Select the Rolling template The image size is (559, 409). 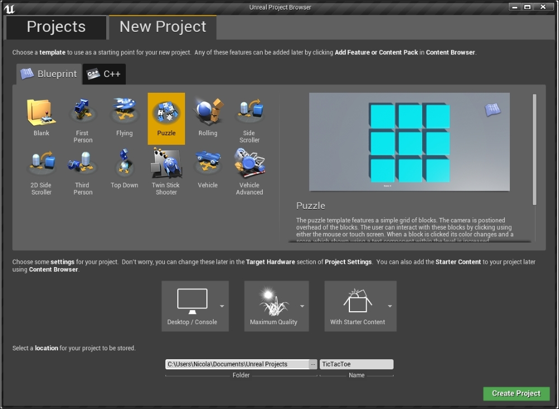[207, 112]
